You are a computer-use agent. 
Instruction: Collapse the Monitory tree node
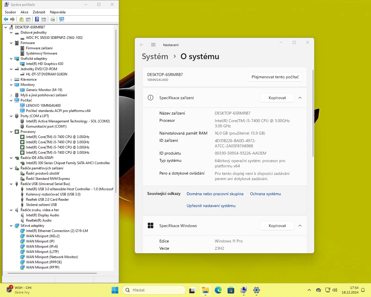coord(11,85)
